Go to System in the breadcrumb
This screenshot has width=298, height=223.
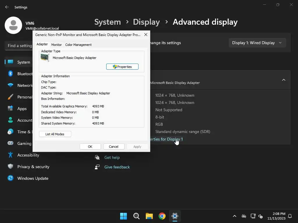pyautogui.click(x=108, y=22)
